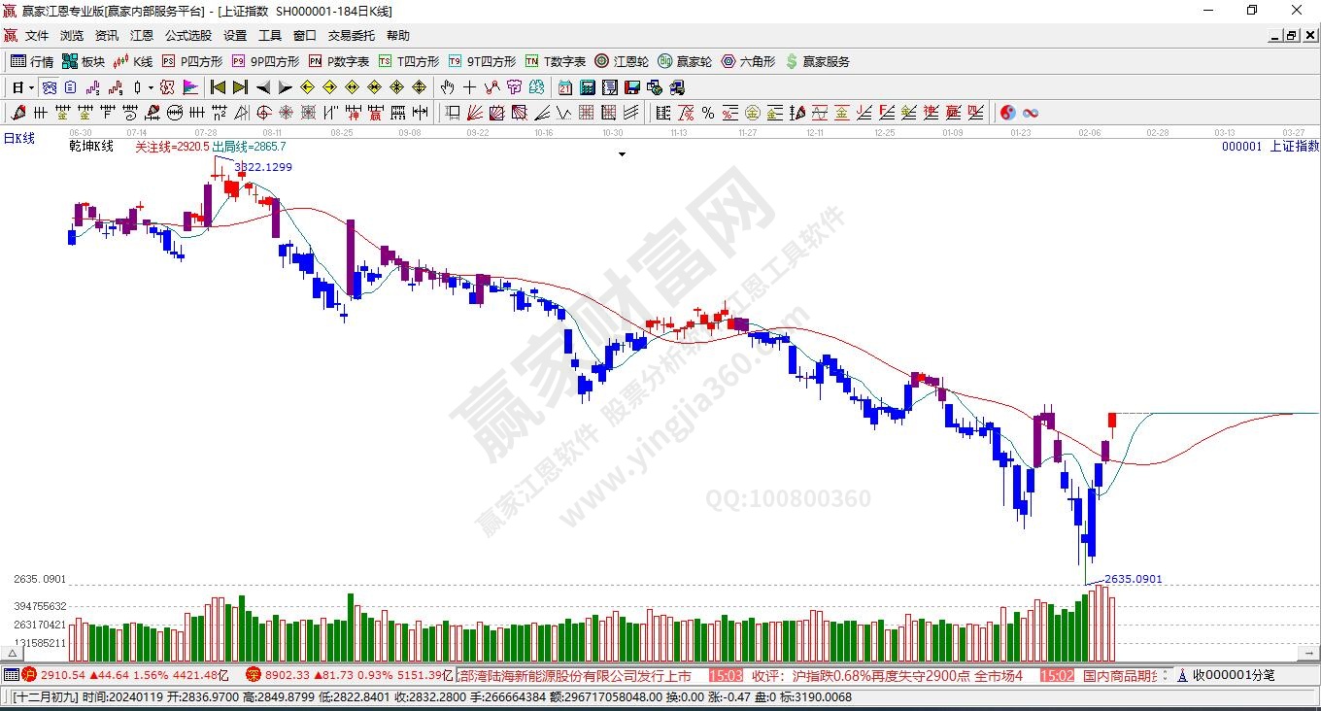The width and height of the screenshot is (1321, 711).
Task: Click the yellow diamond right-arrow icon
Action: (x=329, y=87)
